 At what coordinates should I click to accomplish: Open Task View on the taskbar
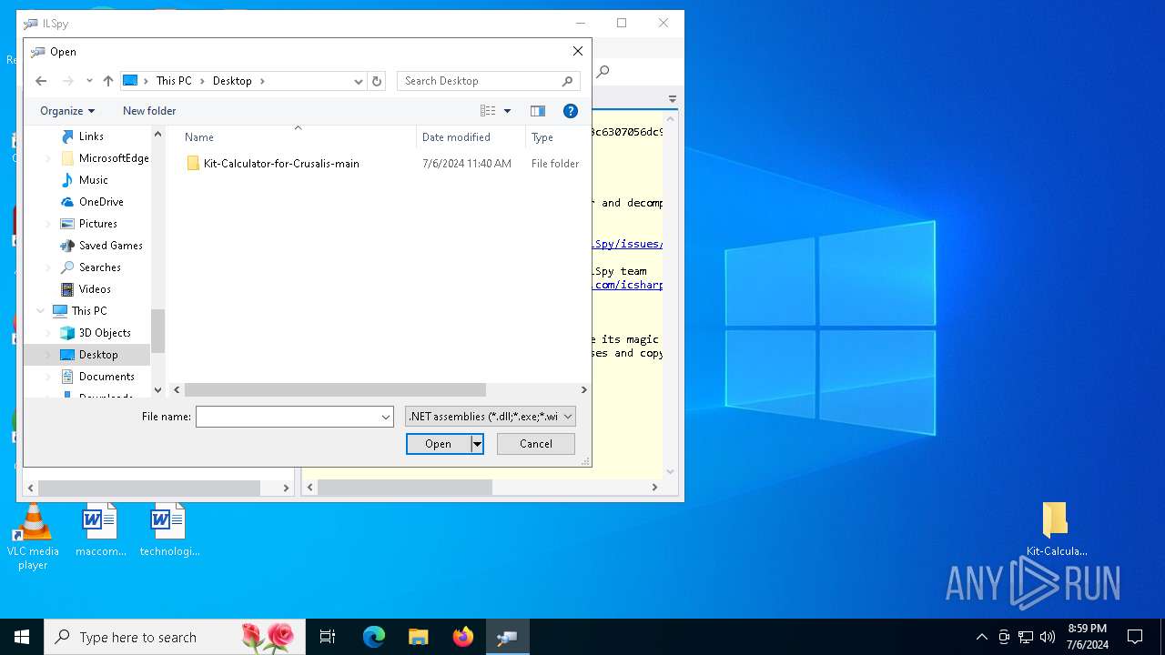pos(328,637)
